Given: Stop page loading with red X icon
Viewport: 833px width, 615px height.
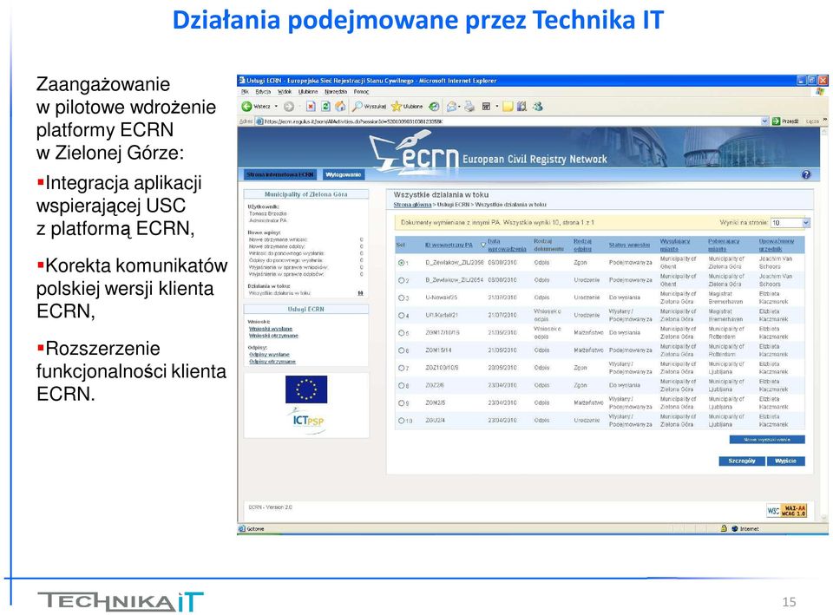Looking at the screenshot, I should (311, 106).
